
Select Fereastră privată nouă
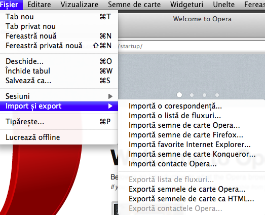pos(59,46)
